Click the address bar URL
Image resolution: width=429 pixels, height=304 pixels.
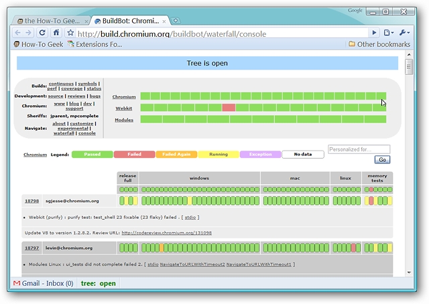[x=172, y=34]
